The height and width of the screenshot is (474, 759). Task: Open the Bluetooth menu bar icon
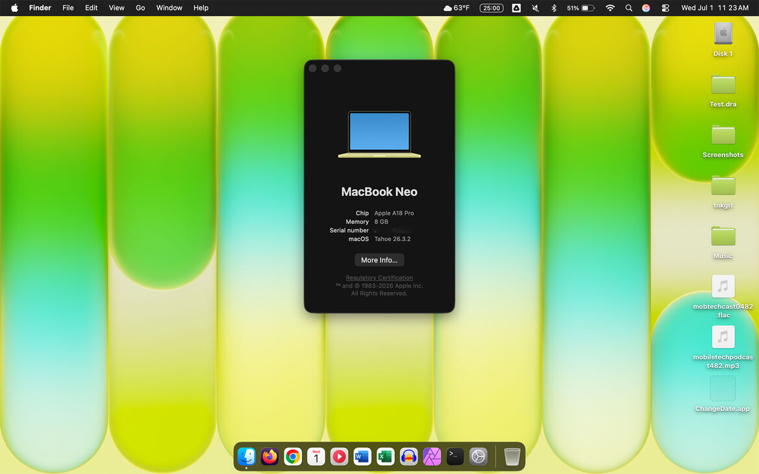click(x=554, y=8)
